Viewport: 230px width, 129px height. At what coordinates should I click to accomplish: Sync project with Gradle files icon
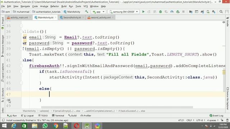tap(202, 12)
